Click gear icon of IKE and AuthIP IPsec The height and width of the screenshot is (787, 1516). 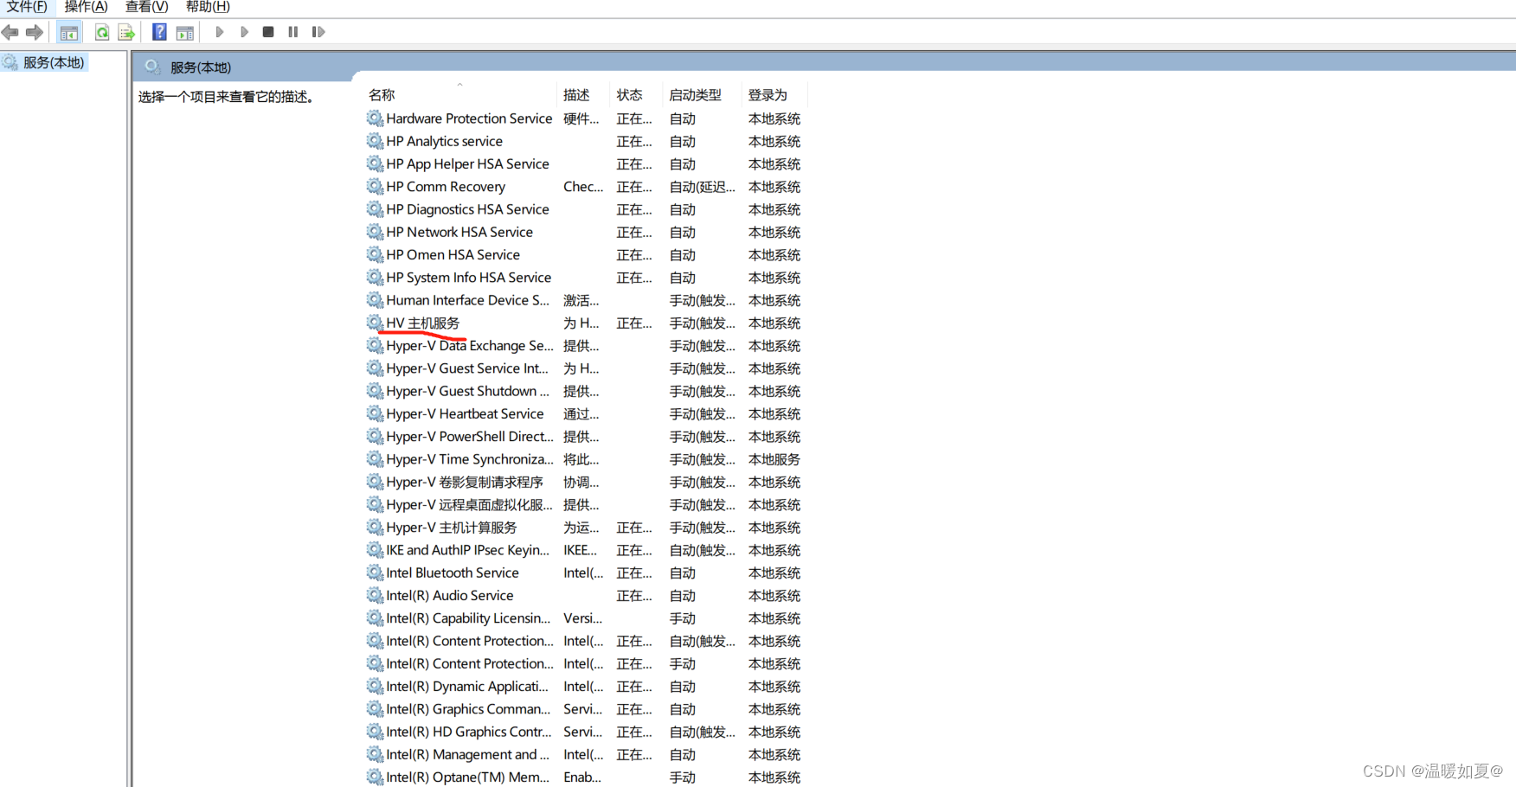coord(375,550)
